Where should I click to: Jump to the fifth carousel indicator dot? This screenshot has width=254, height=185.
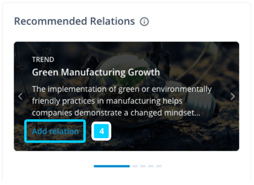pos(159,166)
